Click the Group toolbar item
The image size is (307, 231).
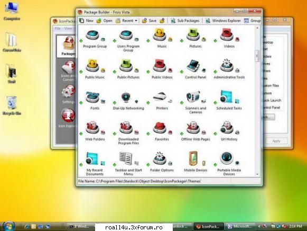(x=252, y=21)
